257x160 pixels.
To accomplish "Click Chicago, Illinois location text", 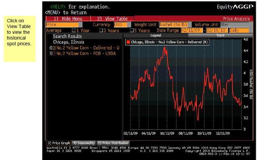I will click(69, 42).
